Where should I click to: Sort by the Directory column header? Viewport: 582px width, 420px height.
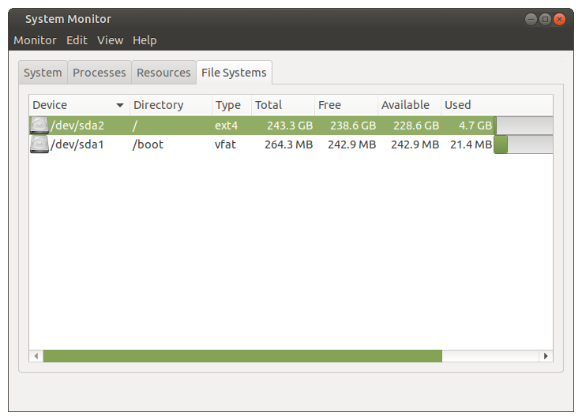(171, 105)
